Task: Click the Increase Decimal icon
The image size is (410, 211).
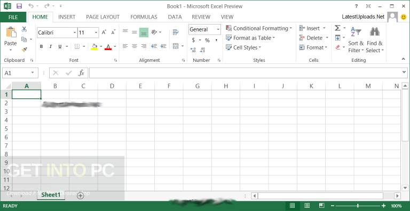Action: tap(193, 50)
